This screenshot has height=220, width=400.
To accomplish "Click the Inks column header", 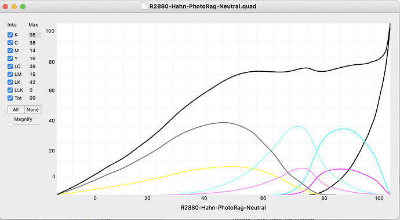I will coord(12,25).
